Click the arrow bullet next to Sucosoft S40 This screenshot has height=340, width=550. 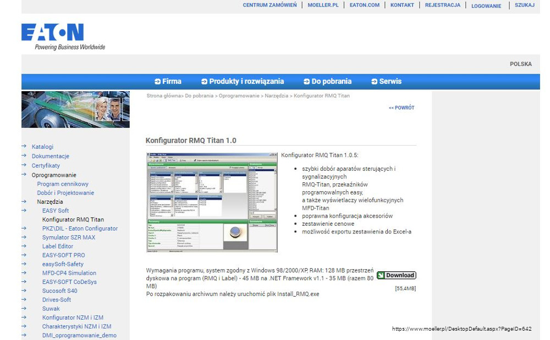pos(24,291)
